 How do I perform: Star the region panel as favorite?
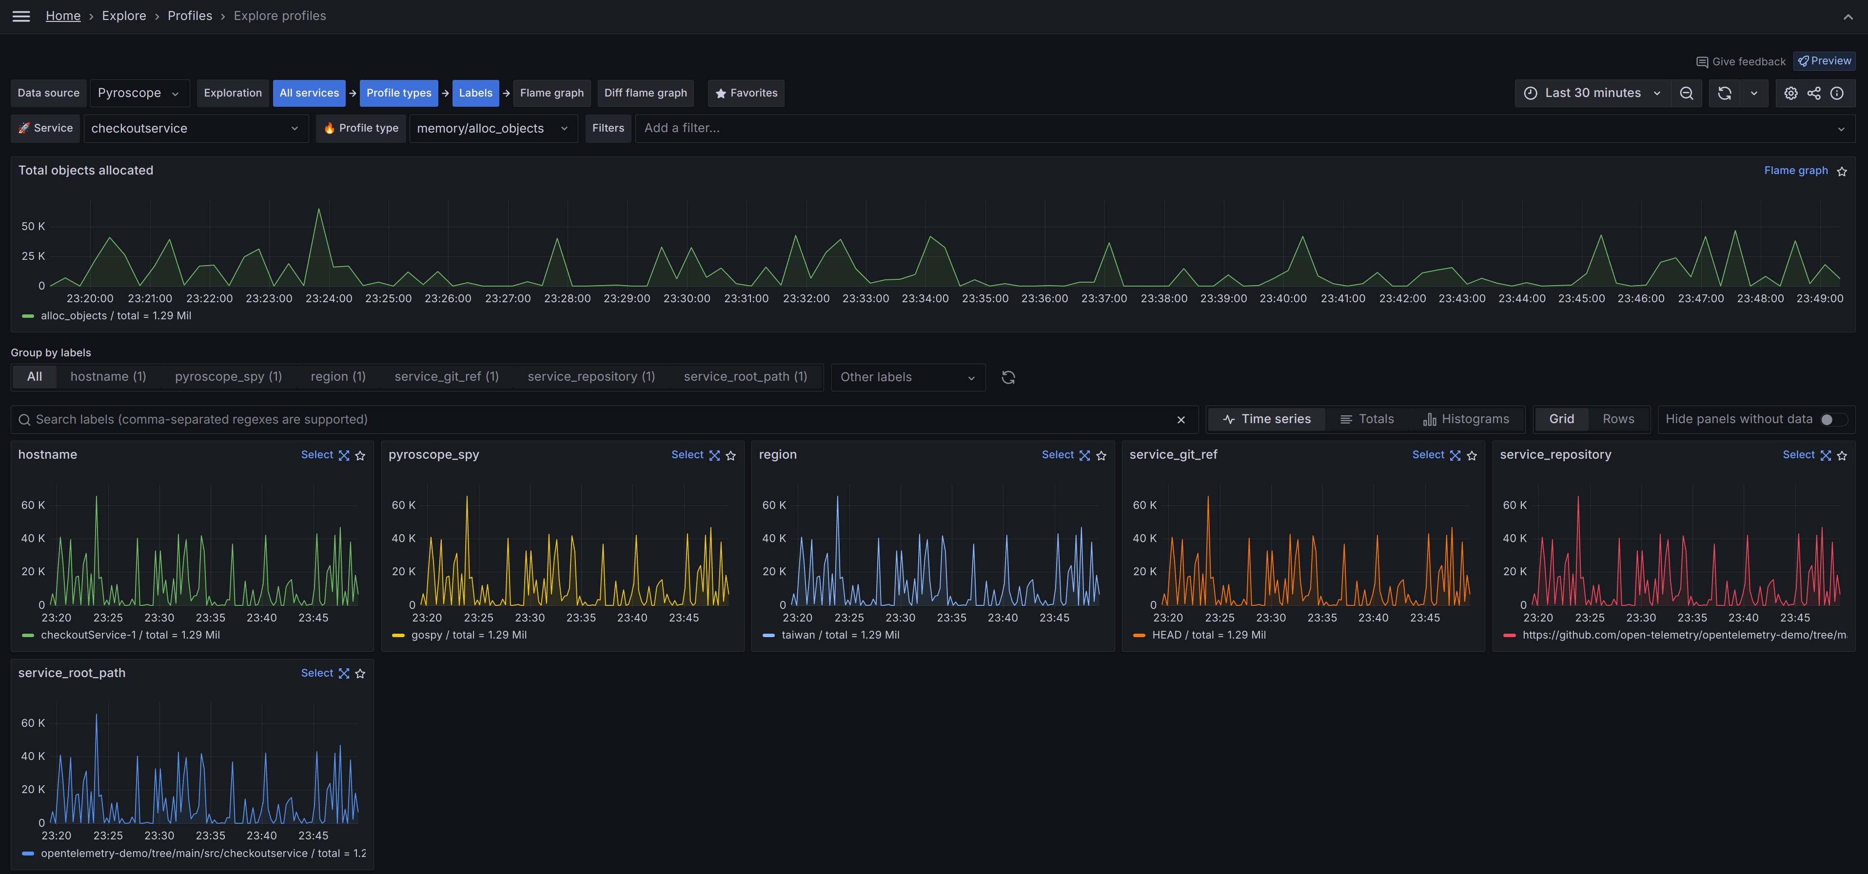click(x=1101, y=456)
